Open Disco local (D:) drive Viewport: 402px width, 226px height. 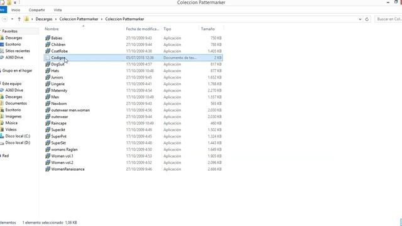(18, 143)
